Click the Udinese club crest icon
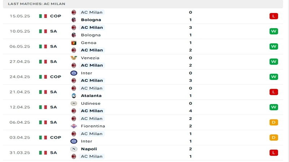289x162 pixels. click(x=74, y=103)
